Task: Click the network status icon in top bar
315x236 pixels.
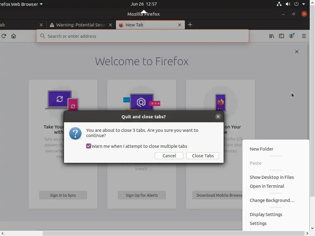Action: click(279, 4)
